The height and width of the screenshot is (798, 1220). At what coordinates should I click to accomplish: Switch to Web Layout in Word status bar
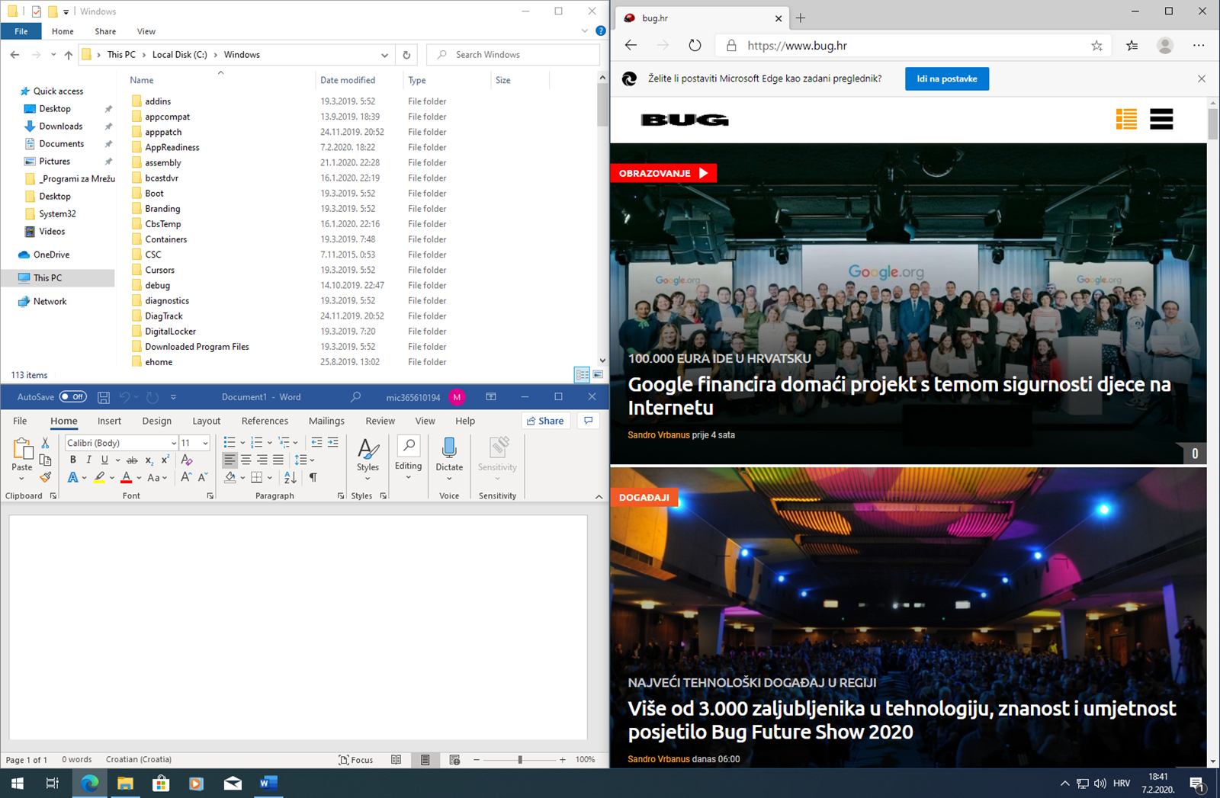click(x=454, y=760)
